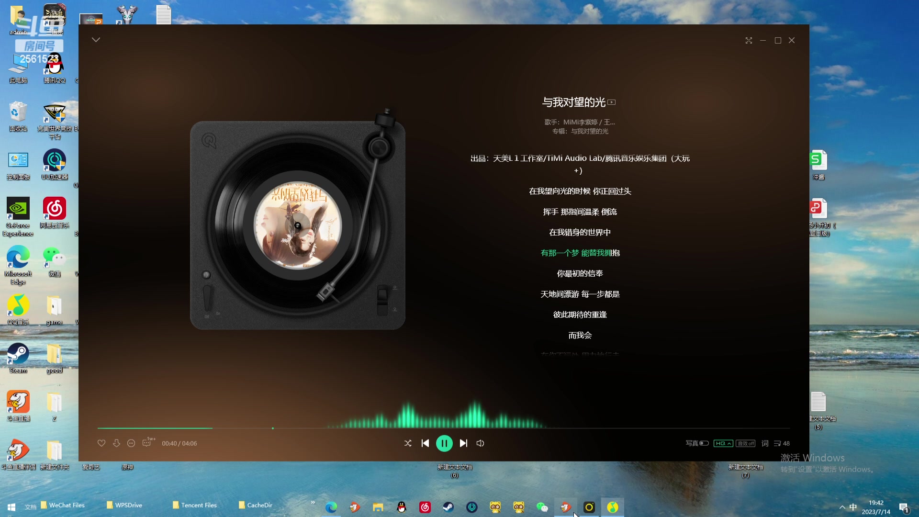919x517 pixels.
Task: Play the MV icon beside song title
Action: pos(612,102)
